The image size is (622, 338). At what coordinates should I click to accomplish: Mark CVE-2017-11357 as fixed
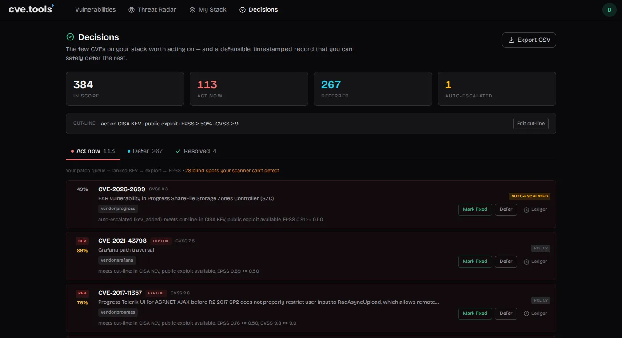click(475, 313)
